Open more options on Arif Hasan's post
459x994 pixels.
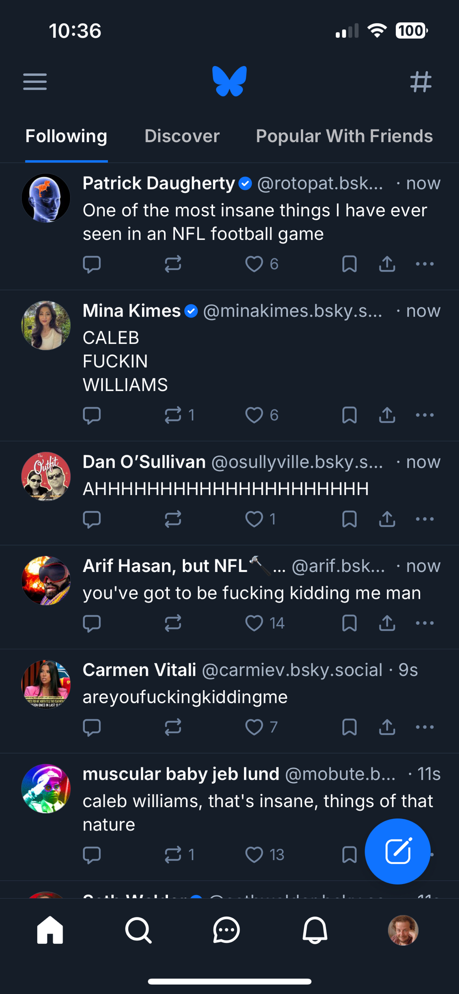(425, 623)
